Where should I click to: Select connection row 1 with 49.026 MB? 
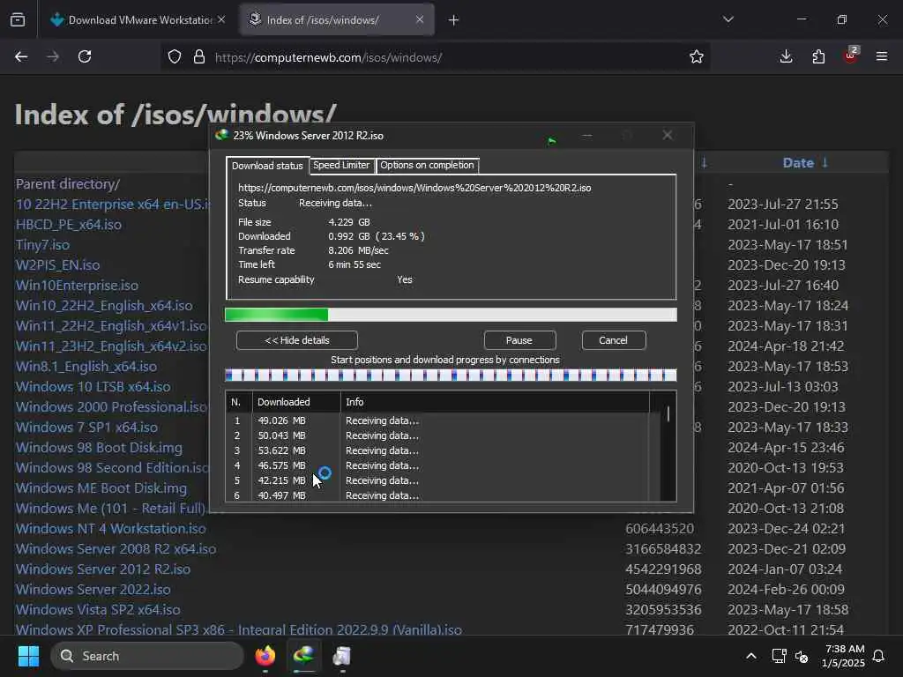[437, 420]
